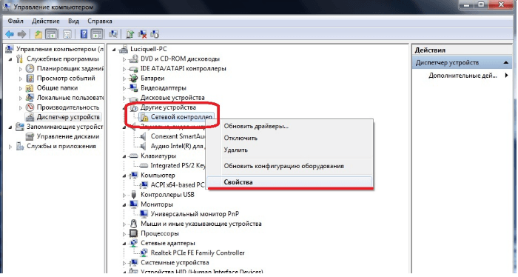
Task: Collapse the Диспетчер устройств actions section arrow
Action: coord(505,63)
